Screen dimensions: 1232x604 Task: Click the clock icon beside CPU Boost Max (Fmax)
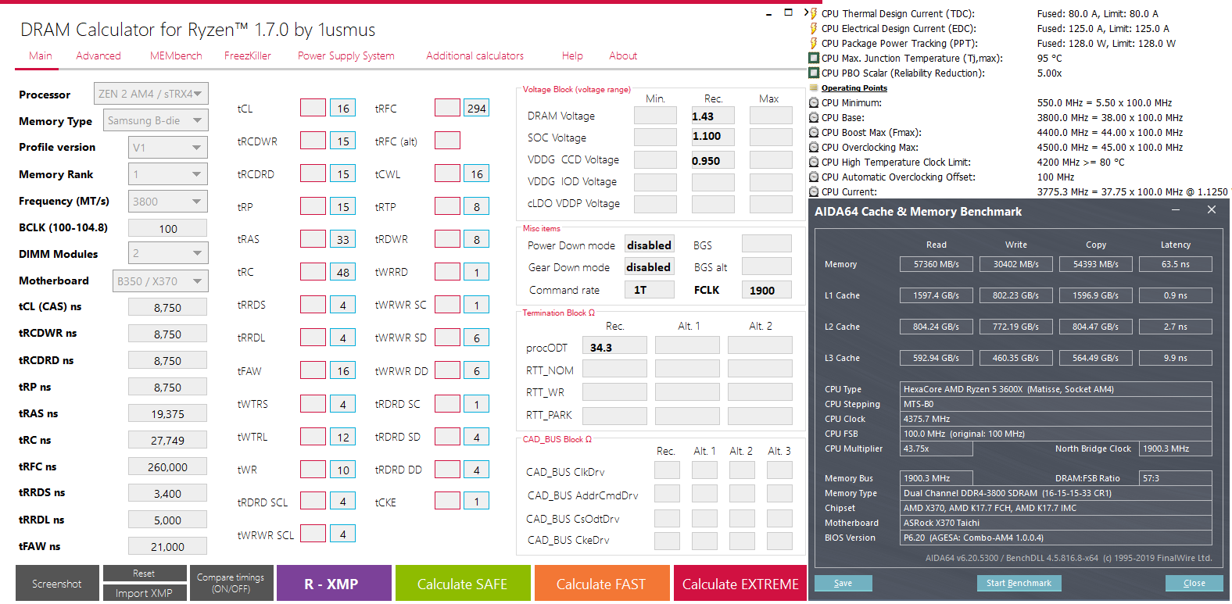(814, 132)
